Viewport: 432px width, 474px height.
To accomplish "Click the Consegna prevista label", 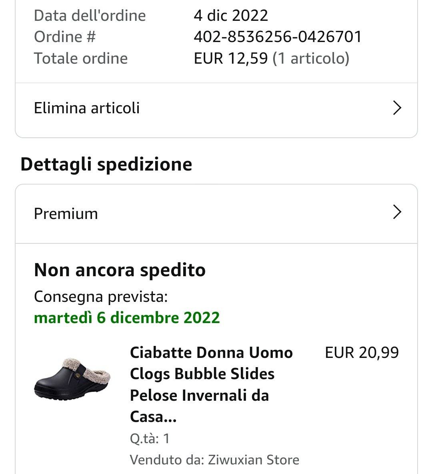I will point(100,297).
